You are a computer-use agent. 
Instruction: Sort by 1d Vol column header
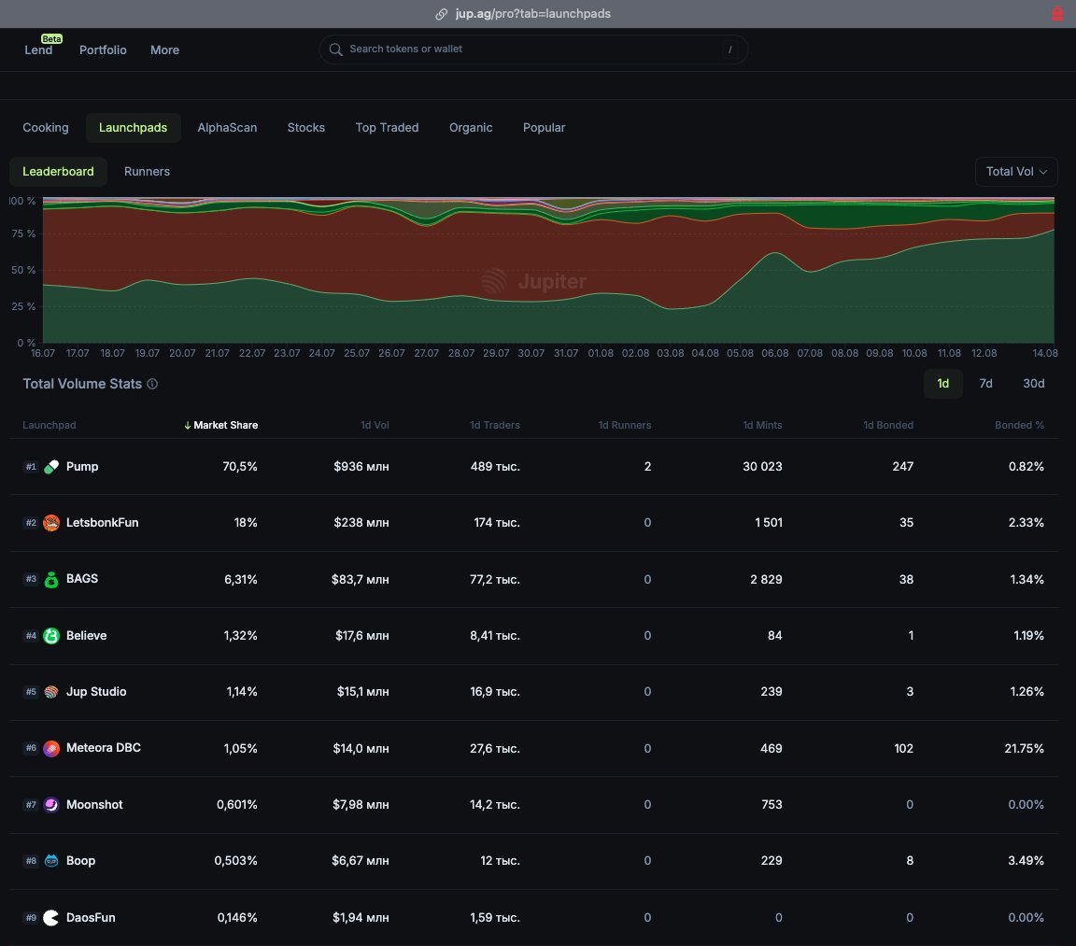tap(375, 425)
